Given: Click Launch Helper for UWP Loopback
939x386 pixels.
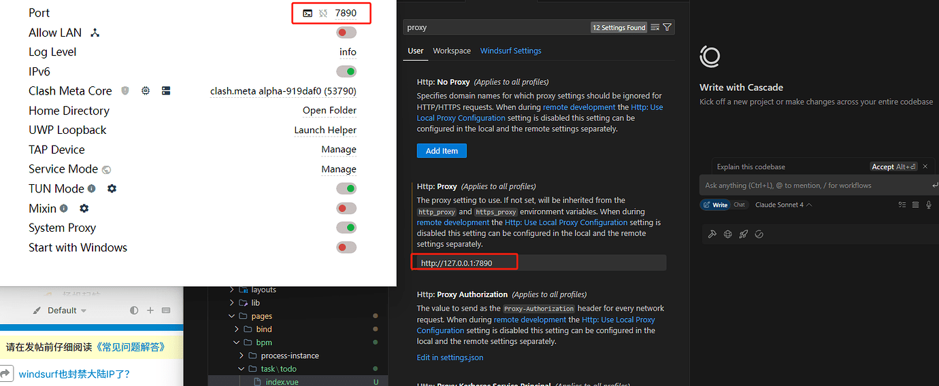Looking at the screenshot, I should click(x=325, y=130).
